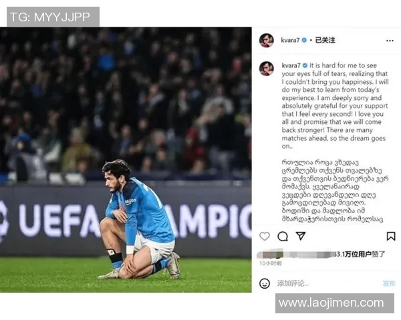Like the post with heart icon
401x320 pixels.
point(265,236)
